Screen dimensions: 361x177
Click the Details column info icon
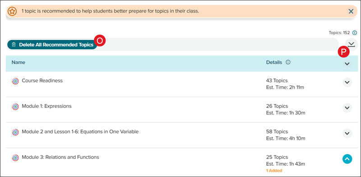[288, 62]
